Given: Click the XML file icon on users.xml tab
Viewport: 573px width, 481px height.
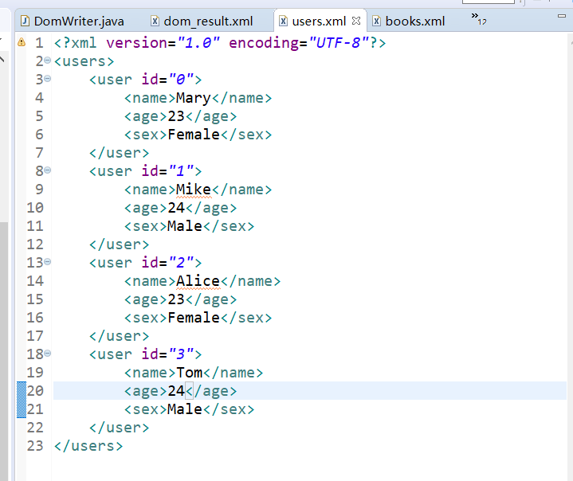Looking at the screenshot, I should pyautogui.click(x=283, y=21).
